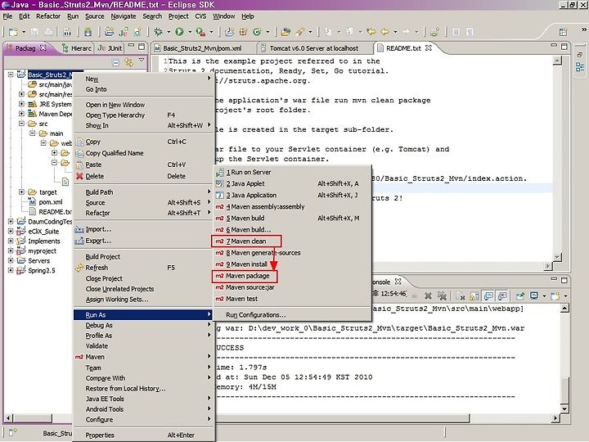Toggle Scroll Lock in Console toolbar
589x442 pixels.
coord(474,295)
